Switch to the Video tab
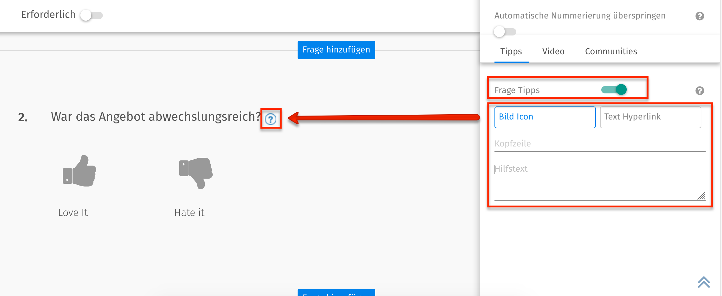Screen dimensions: 722x296 (x=553, y=51)
